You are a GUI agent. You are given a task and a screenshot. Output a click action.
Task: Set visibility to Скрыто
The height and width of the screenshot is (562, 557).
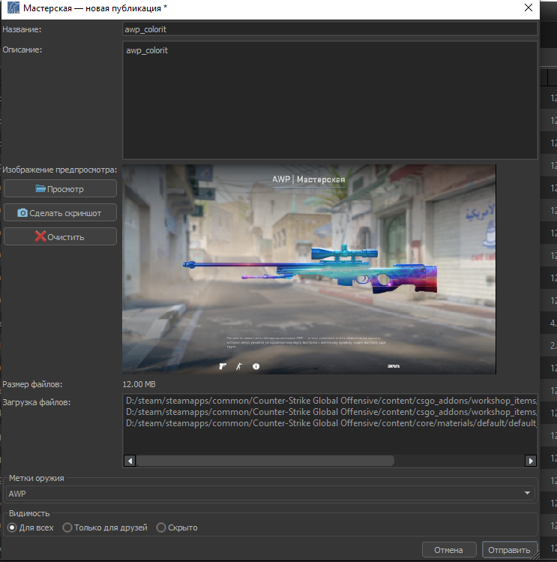point(160,527)
